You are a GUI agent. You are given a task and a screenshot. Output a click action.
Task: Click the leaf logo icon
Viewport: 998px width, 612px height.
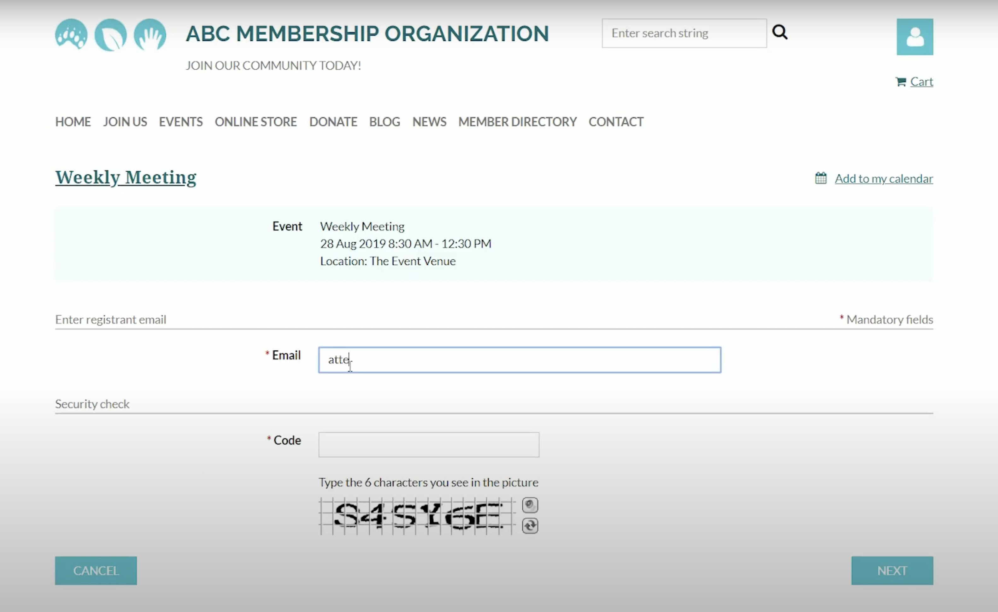click(x=111, y=35)
